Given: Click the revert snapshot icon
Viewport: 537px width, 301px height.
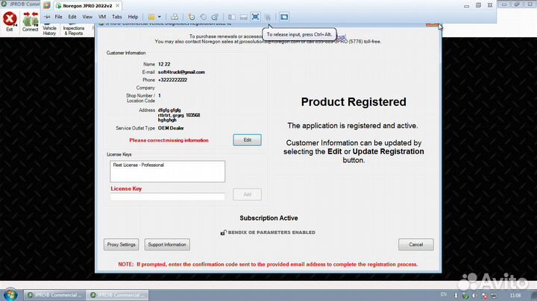Looking at the screenshot, I should (x=203, y=16).
